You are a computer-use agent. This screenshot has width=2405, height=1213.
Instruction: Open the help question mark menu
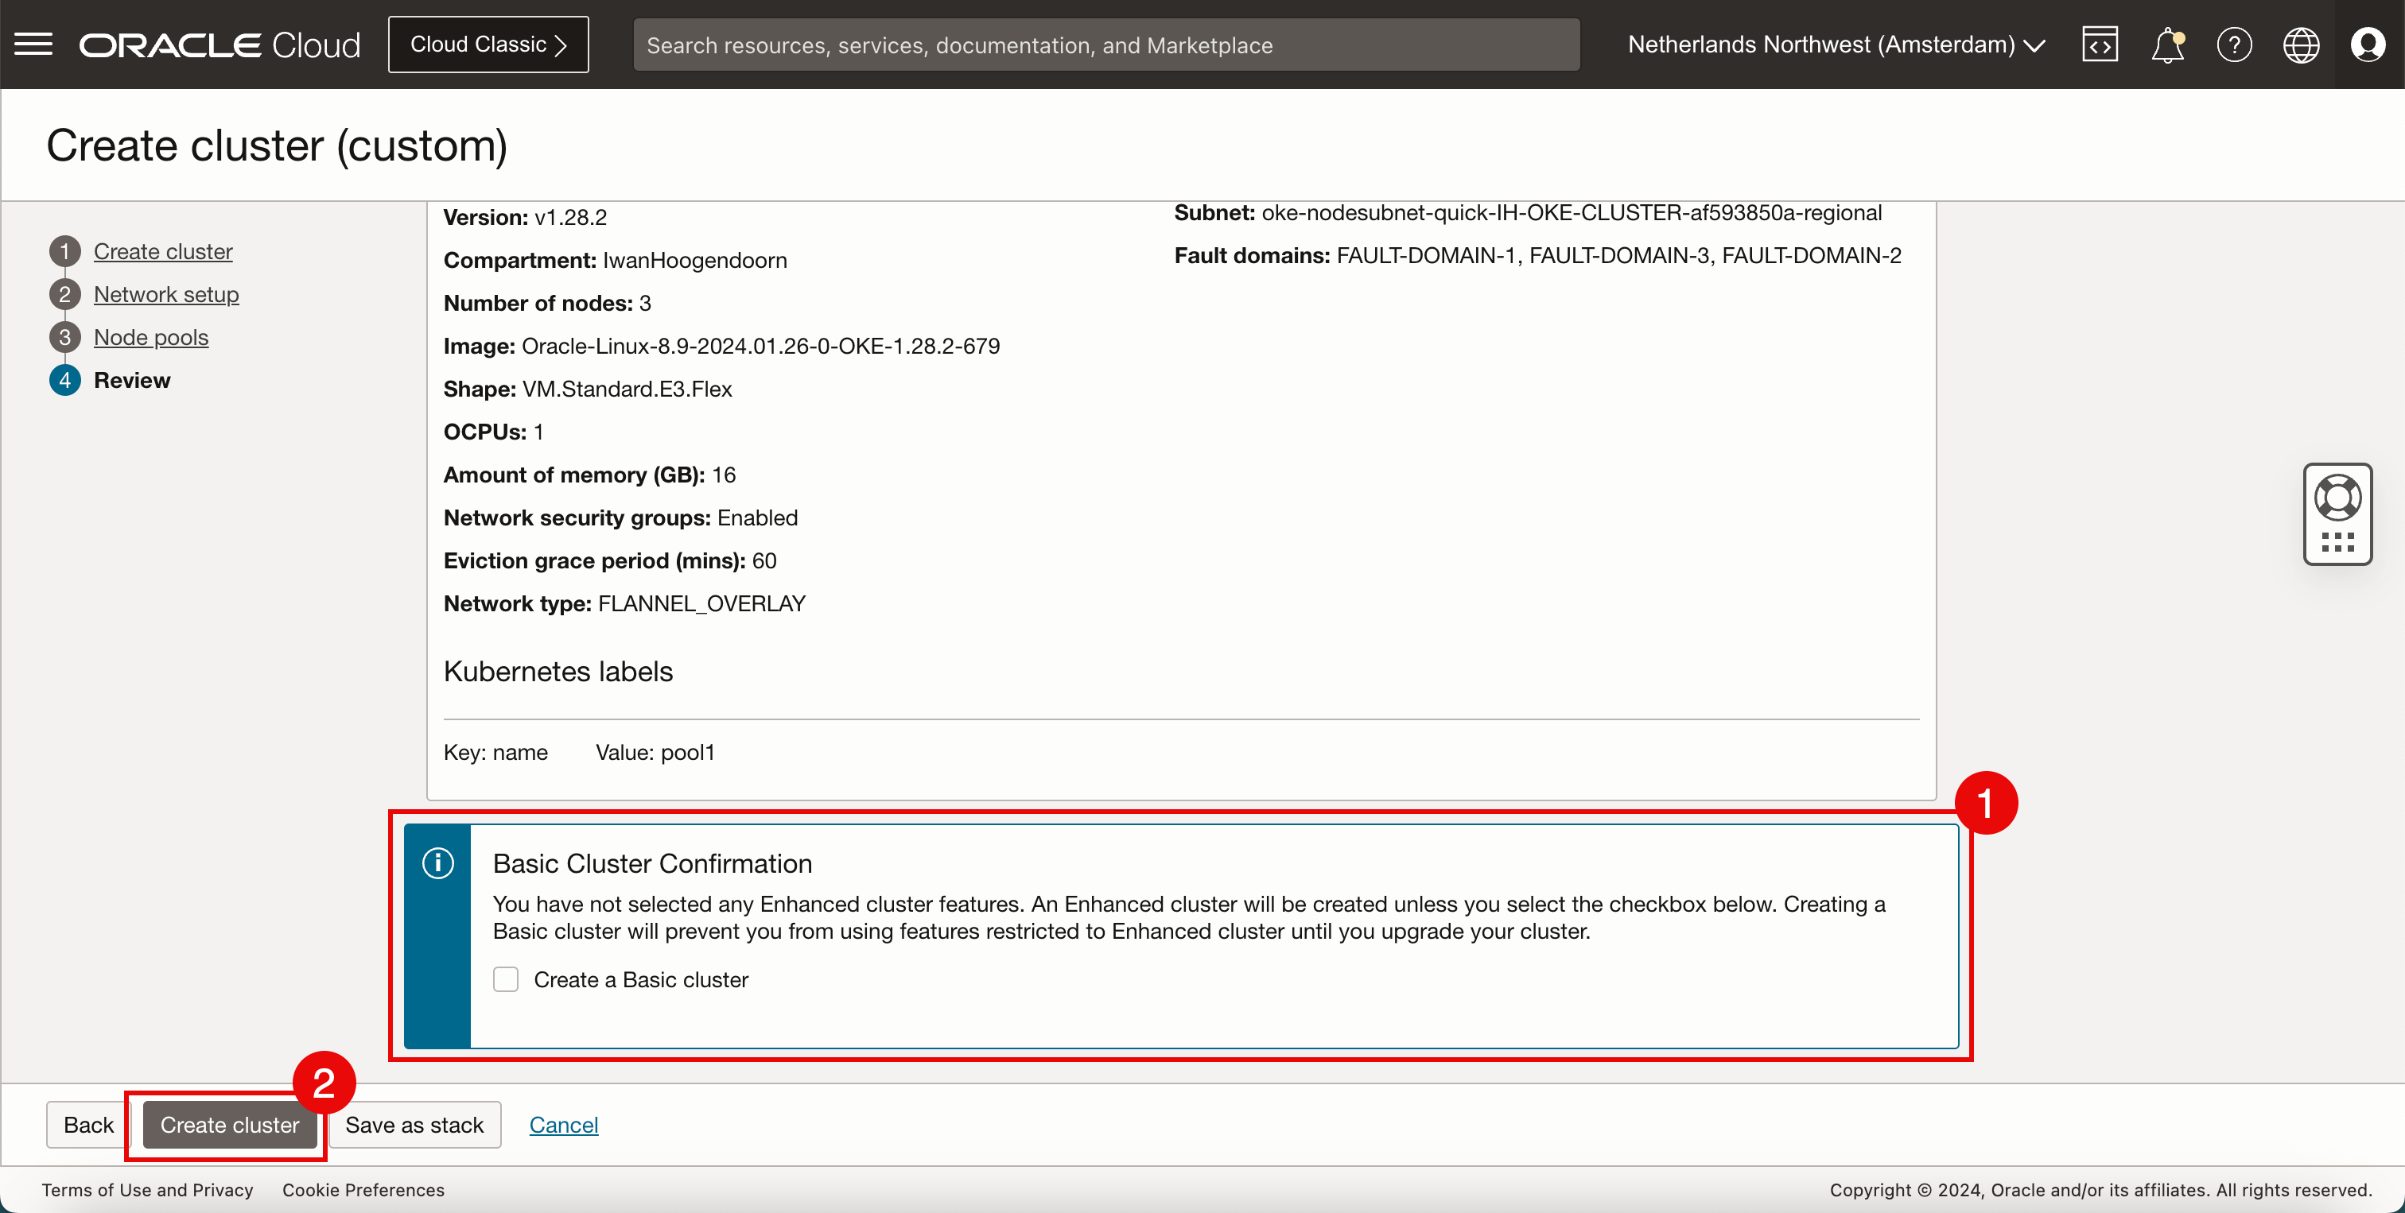click(2234, 44)
